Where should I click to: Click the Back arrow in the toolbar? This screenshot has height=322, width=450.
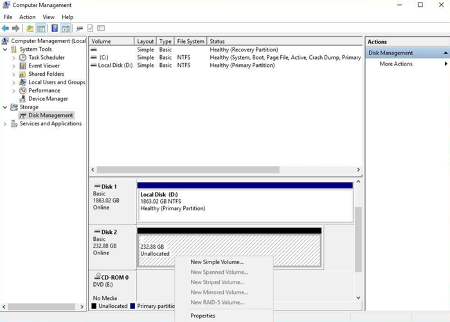(6, 28)
